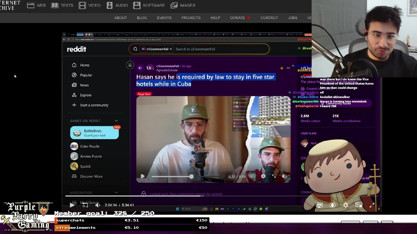The image size is (417, 234).
Task: Toggle closed captions on the Reddit clip
Action: pos(253,176)
